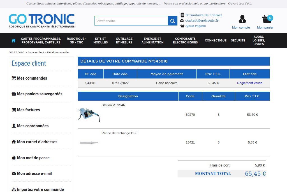Viewport: 287px width, 192px height.
Task: Click the home icon in navigation bar
Action: [x=13, y=41]
